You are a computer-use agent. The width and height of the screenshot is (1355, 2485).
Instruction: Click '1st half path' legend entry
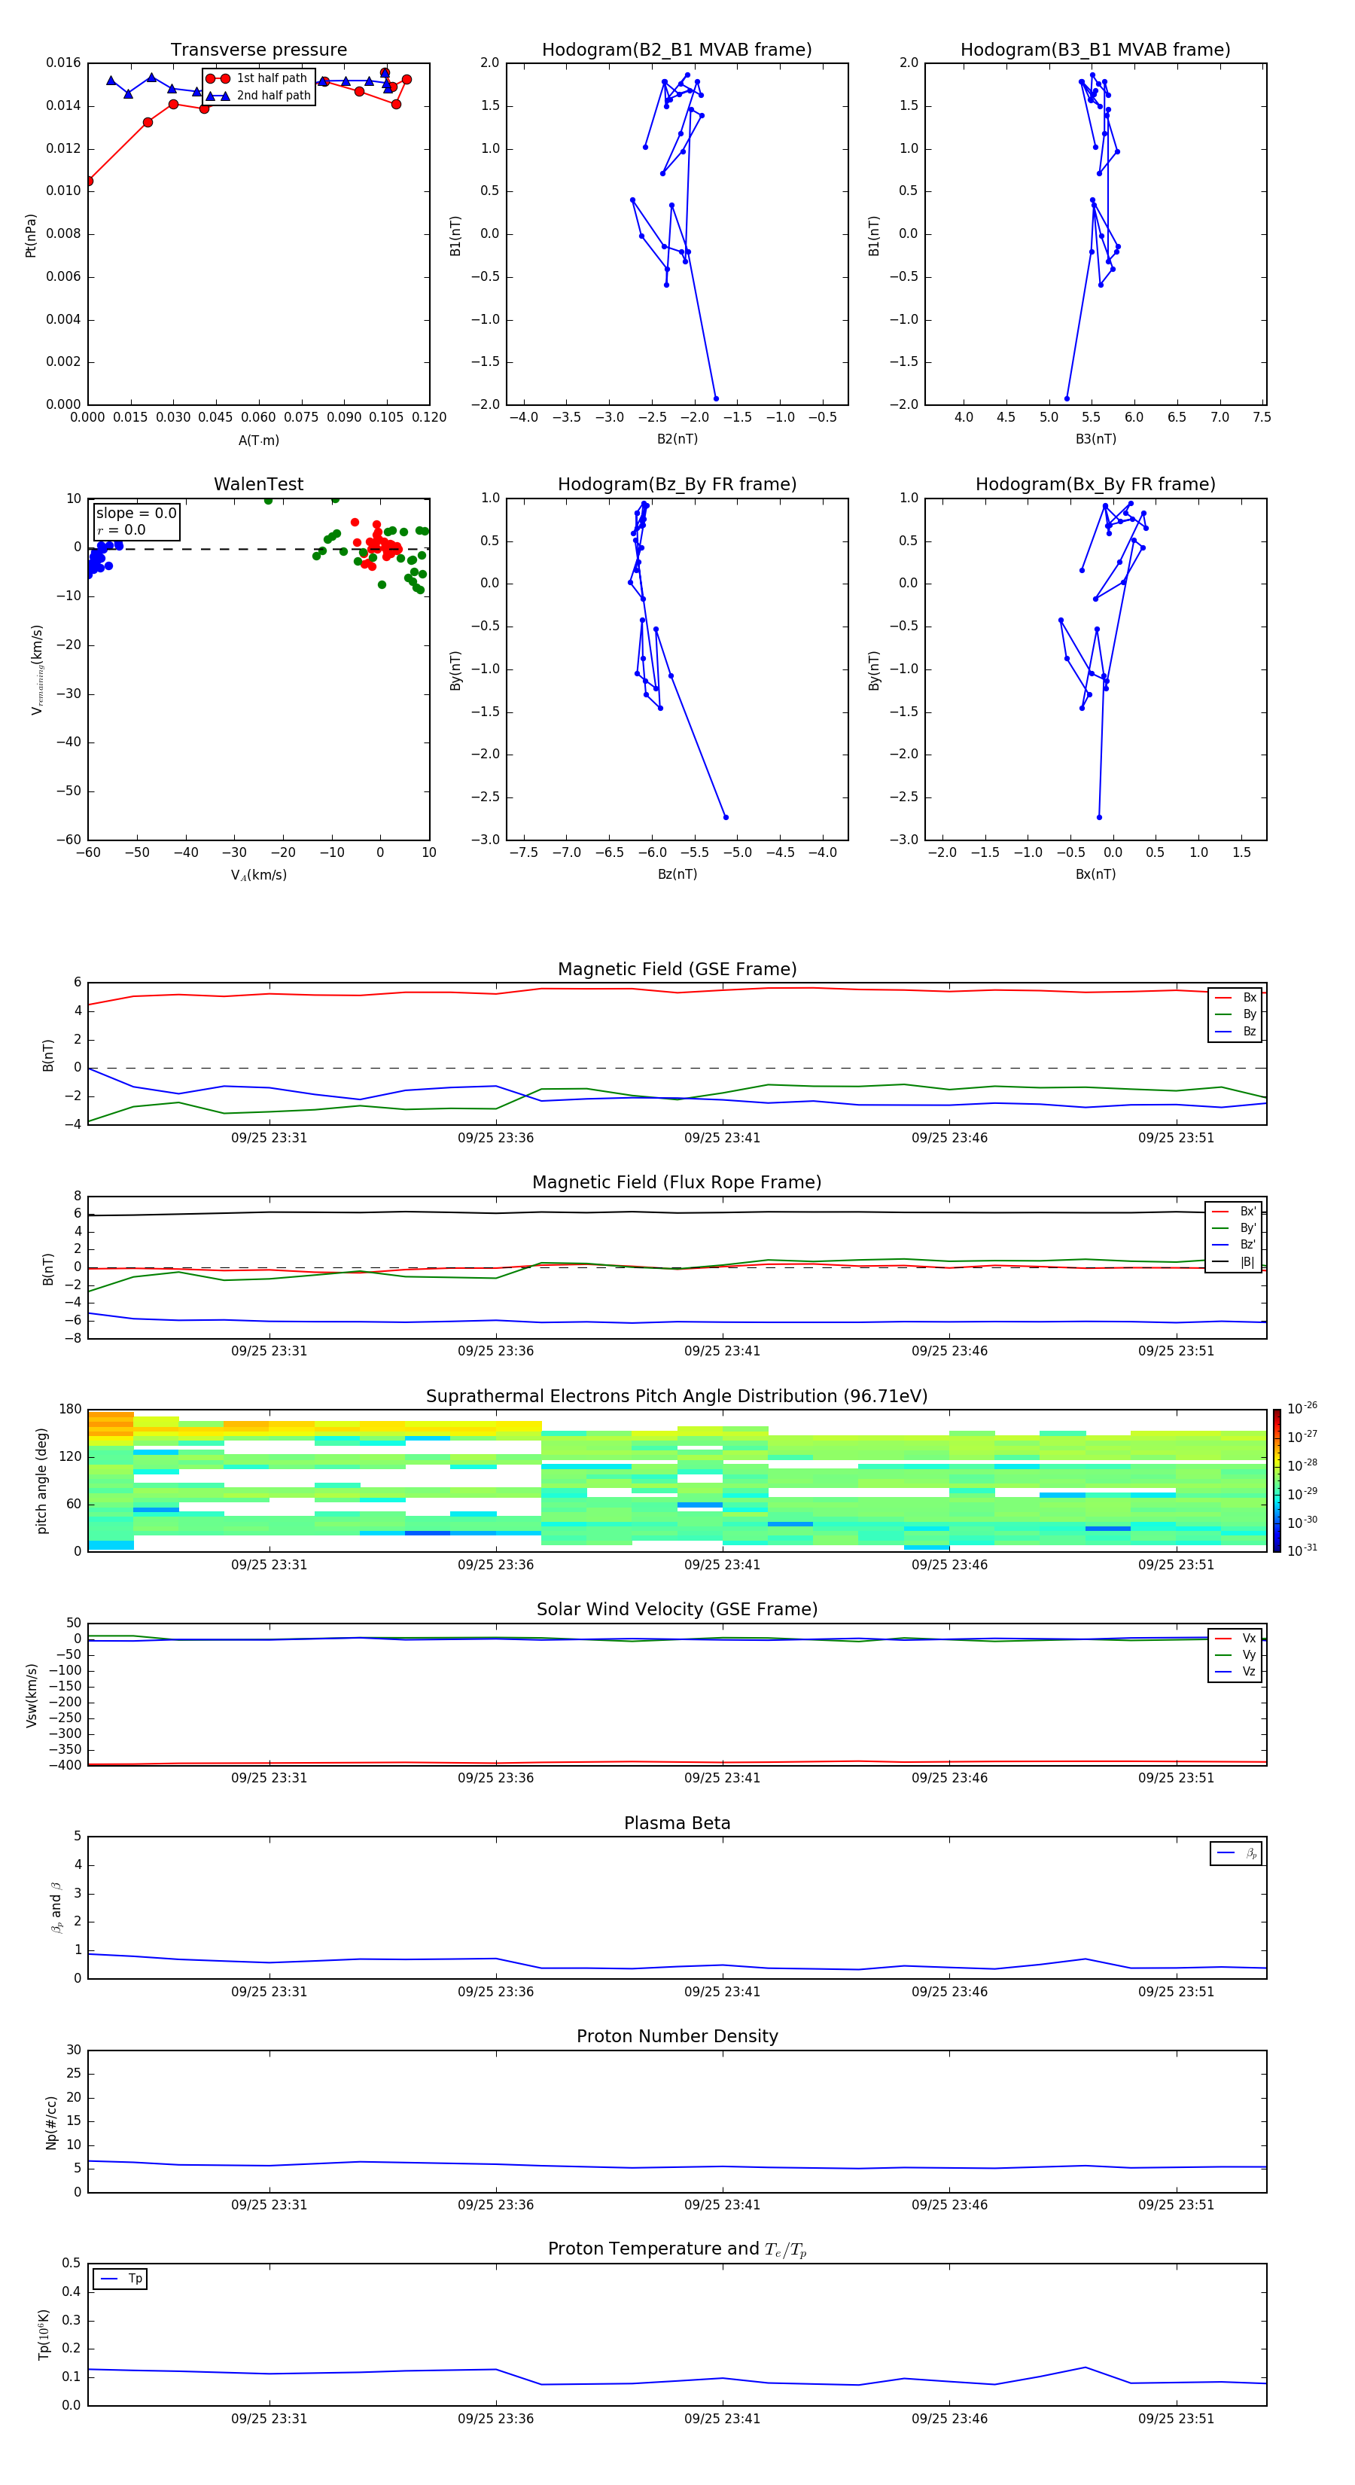[x=257, y=78]
